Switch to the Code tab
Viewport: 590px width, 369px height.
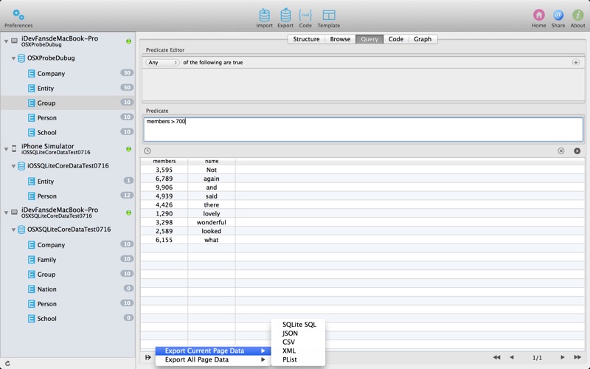pos(396,39)
